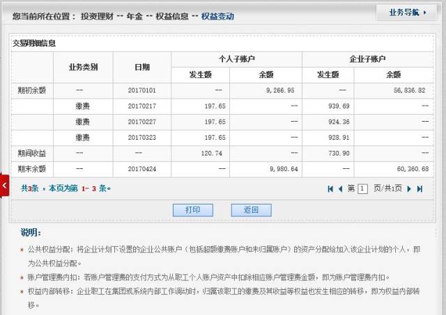The image size is (446, 315).
Task: Select the 个人子账户 header
Action: coord(237,59)
